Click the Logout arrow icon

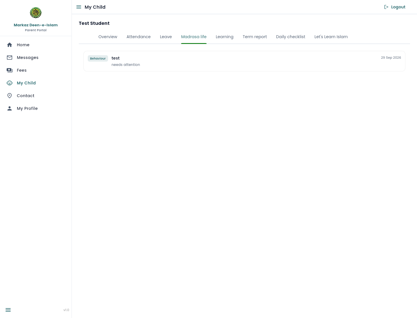(x=386, y=7)
